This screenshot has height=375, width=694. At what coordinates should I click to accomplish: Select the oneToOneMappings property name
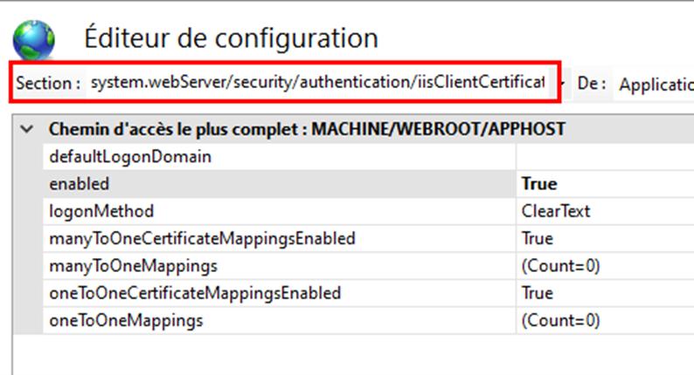(x=126, y=320)
